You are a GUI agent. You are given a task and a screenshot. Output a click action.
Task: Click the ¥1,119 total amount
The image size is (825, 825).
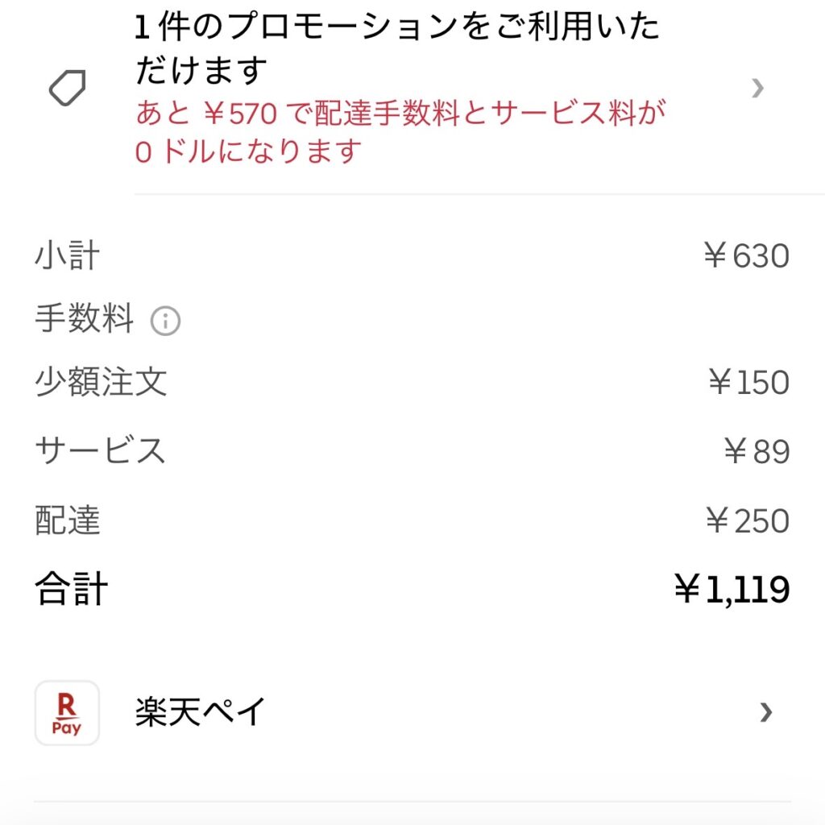[x=732, y=591]
